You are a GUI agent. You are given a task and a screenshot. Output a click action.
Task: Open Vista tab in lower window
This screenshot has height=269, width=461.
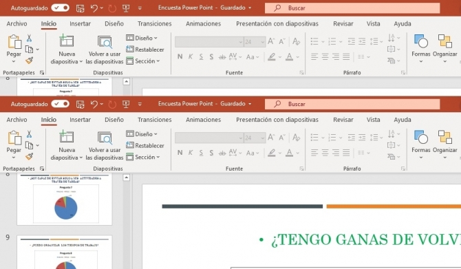373,120
